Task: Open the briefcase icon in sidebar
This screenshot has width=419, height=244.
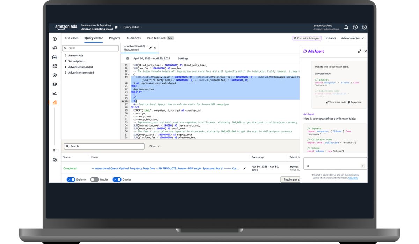Action: [x=54, y=57]
